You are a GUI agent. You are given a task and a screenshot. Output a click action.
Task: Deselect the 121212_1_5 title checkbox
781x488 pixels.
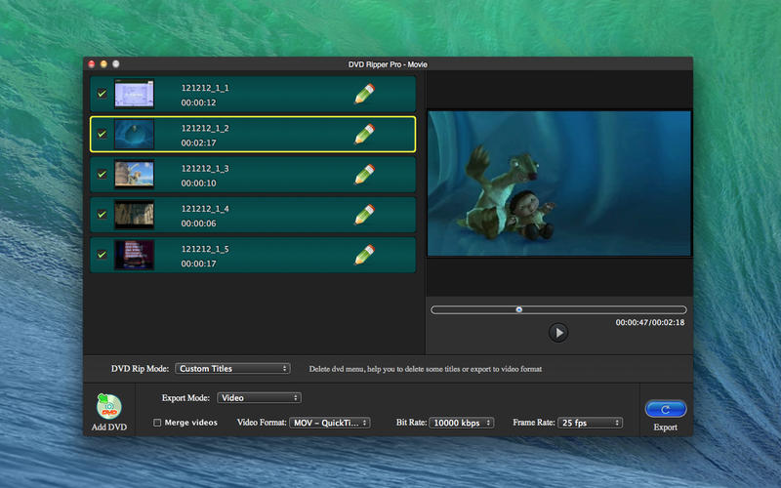[x=102, y=255]
